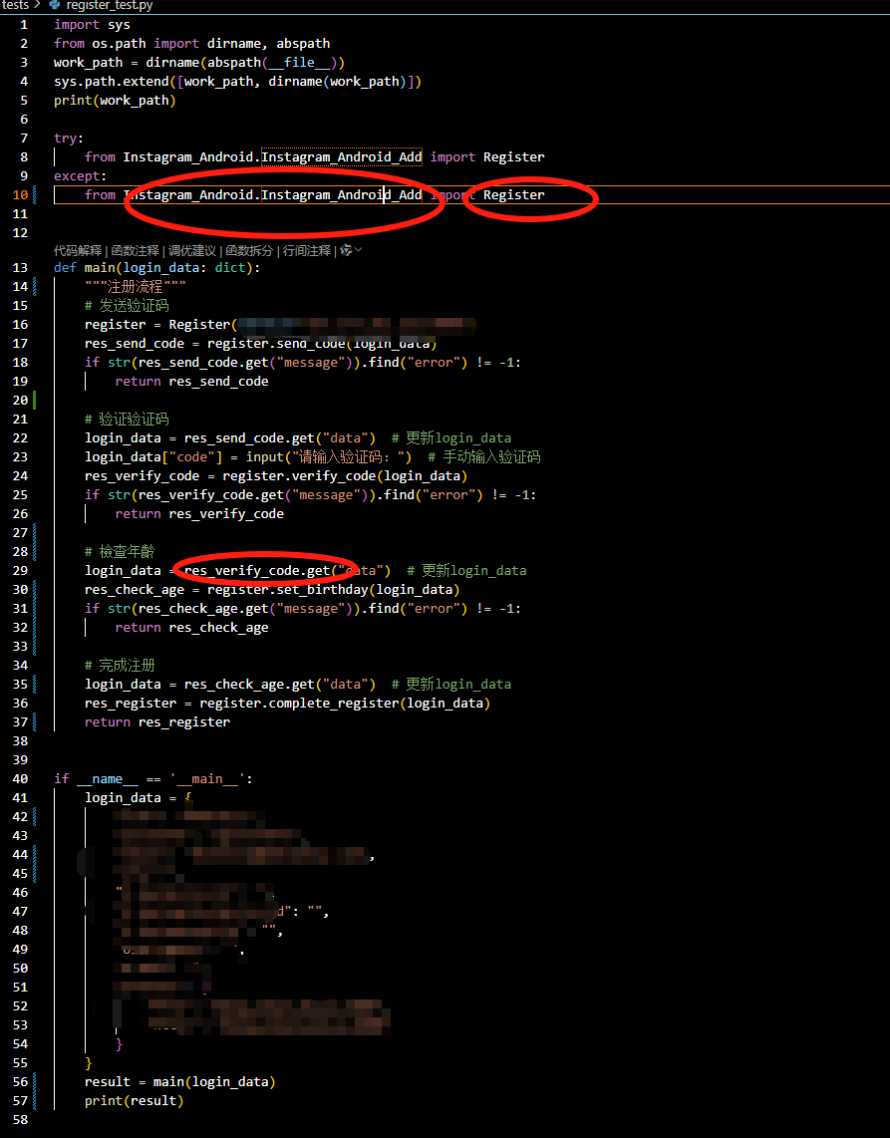Viewport: 890px width, 1138px height.
Task: Expand the code lens dropdown chevron
Action: point(358,250)
